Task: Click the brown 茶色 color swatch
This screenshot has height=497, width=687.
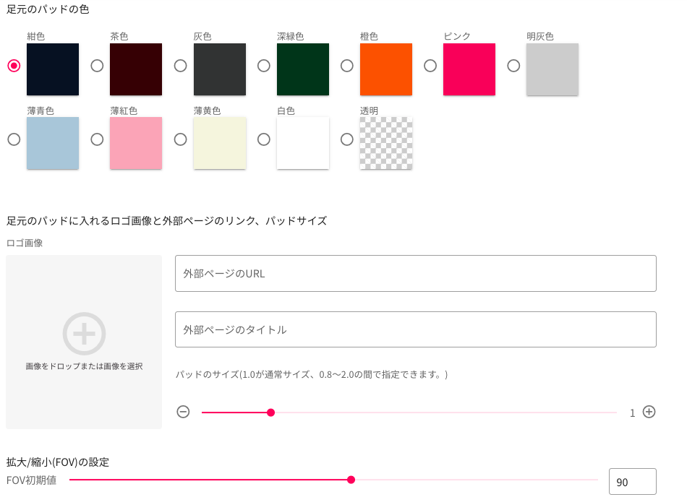Action: (136, 69)
